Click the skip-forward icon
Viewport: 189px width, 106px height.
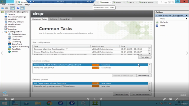tap(101, 99)
